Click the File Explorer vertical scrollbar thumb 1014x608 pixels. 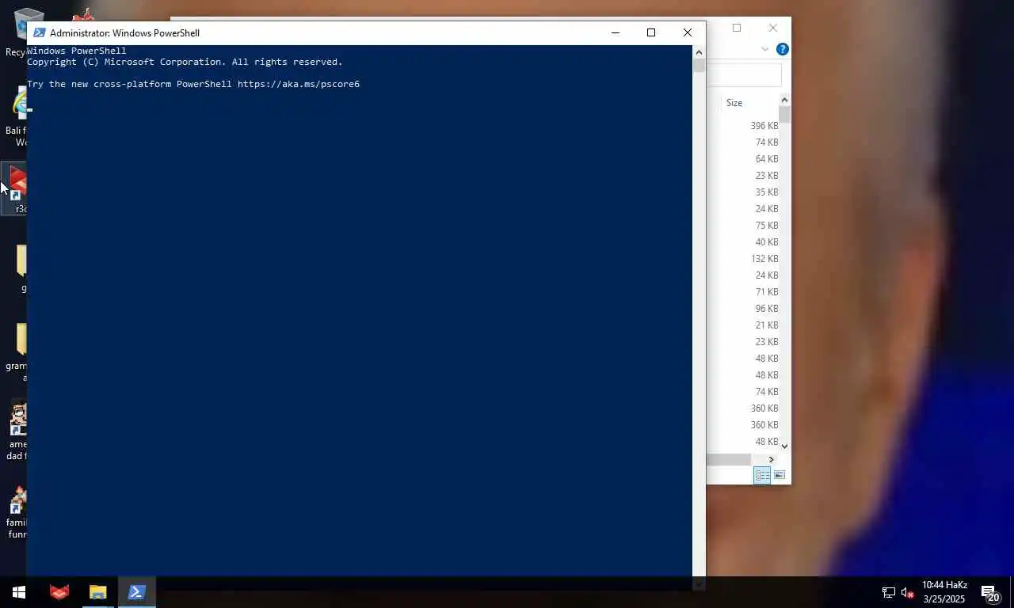pyautogui.click(x=784, y=115)
